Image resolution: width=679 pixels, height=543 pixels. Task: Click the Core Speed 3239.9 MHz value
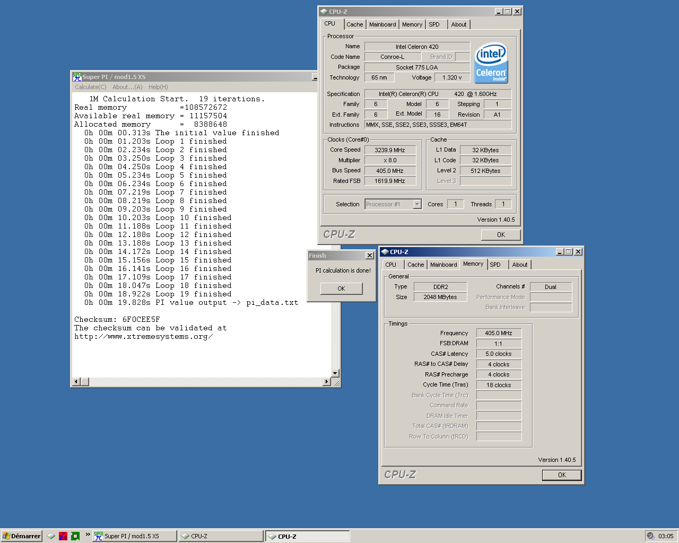pyautogui.click(x=390, y=150)
